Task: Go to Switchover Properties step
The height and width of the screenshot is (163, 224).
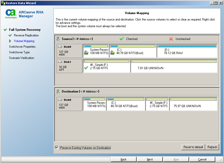Action: 22,47
